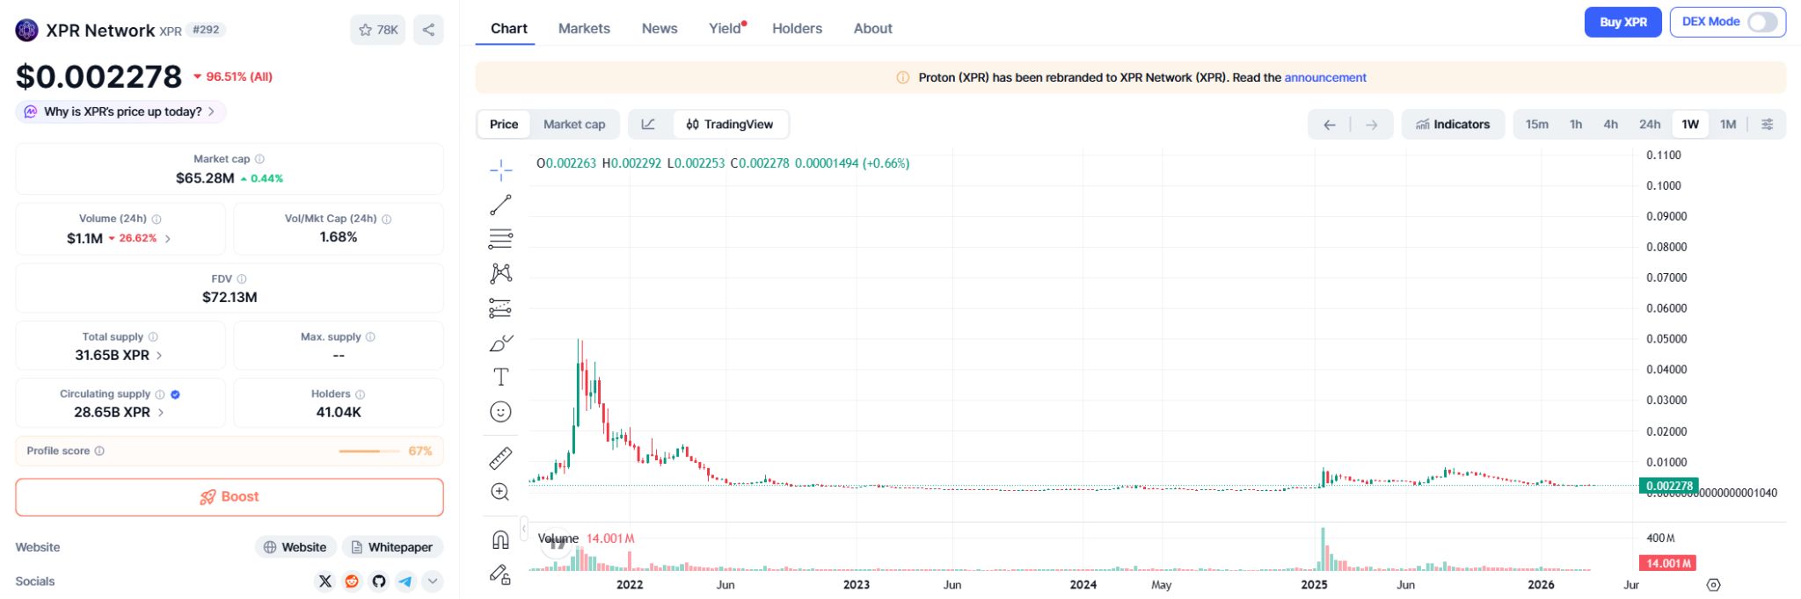Open the Telegram social link

[x=405, y=581]
